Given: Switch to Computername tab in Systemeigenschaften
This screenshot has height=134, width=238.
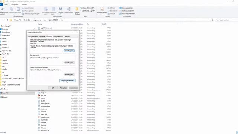Looking at the screenshot, I should tap(33, 36).
